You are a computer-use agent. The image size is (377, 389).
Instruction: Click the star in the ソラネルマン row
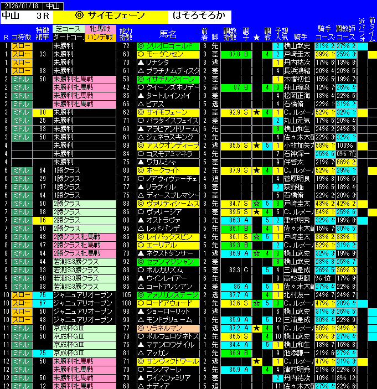[256, 328]
